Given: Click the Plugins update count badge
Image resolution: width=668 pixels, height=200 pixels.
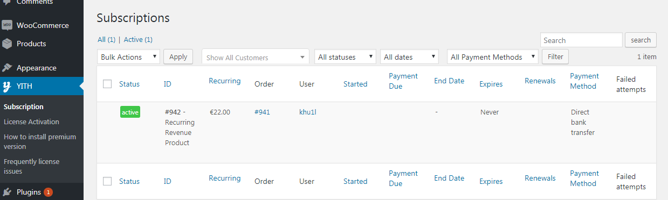Looking at the screenshot, I should point(48,192).
